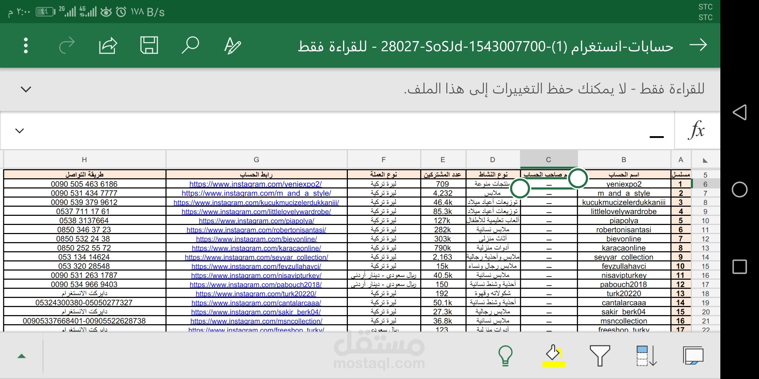The width and height of the screenshot is (759, 379).
Task: Open the yeniexpo2 Instagram link
Action: (x=256, y=184)
